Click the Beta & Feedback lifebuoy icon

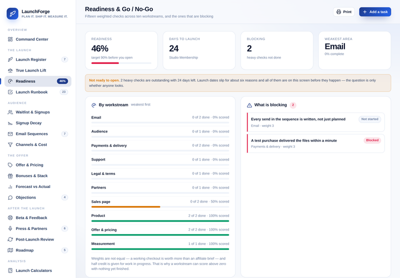[x=10, y=218]
